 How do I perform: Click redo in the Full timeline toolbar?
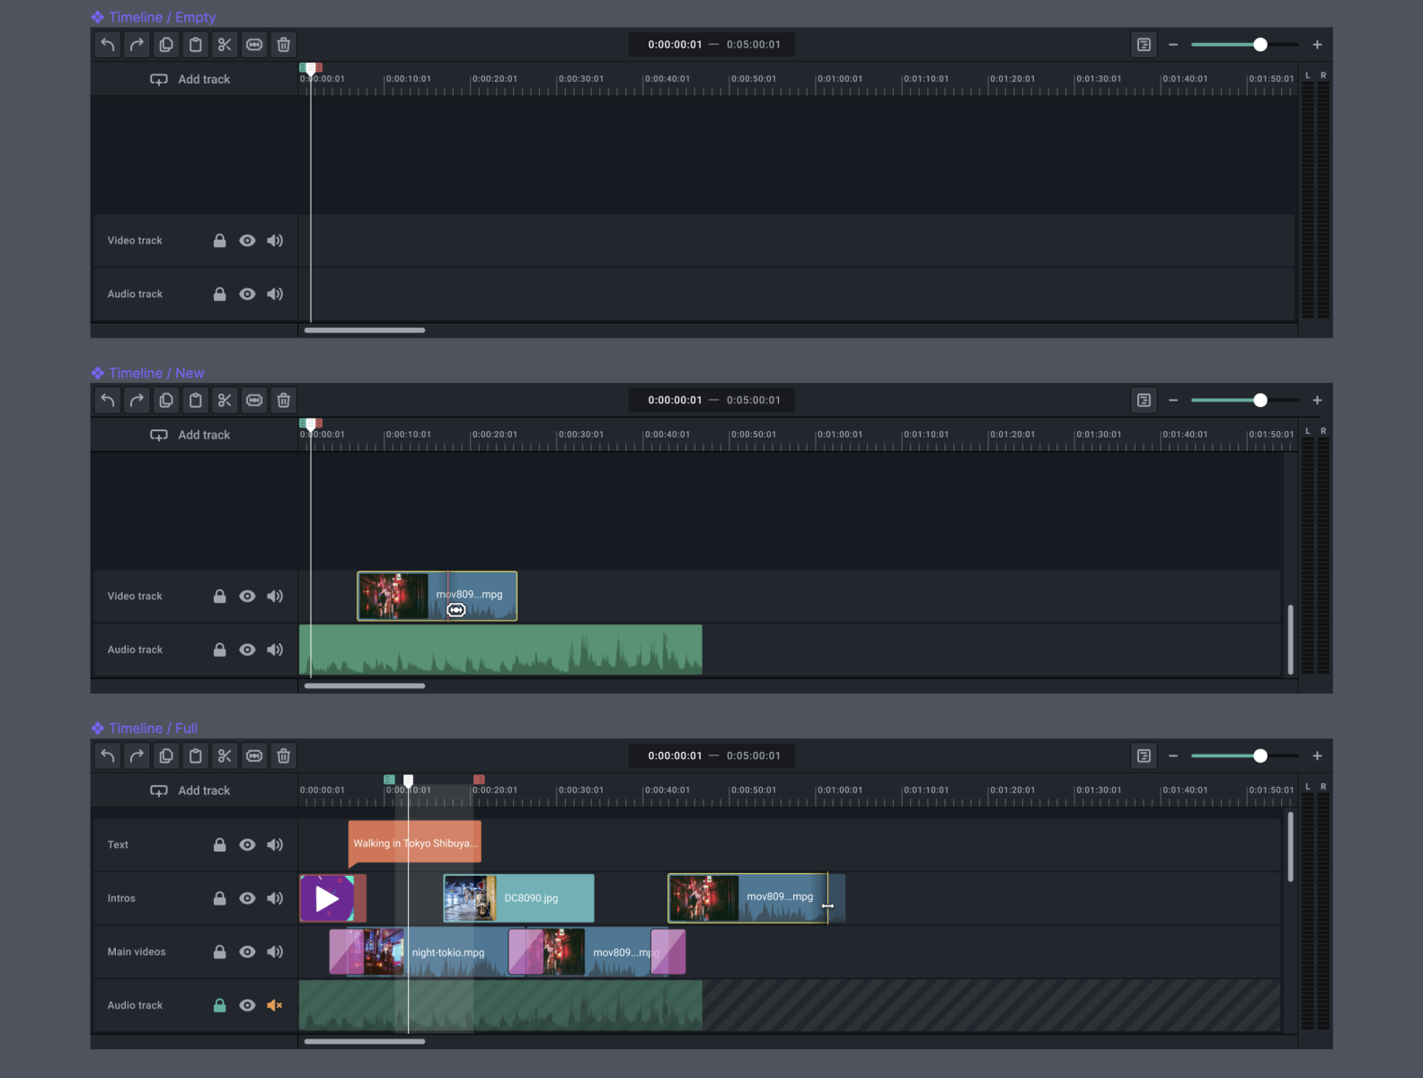(x=137, y=755)
